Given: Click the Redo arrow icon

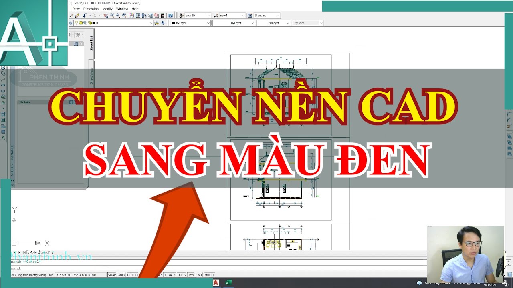Looking at the screenshot, I should [94, 16].
